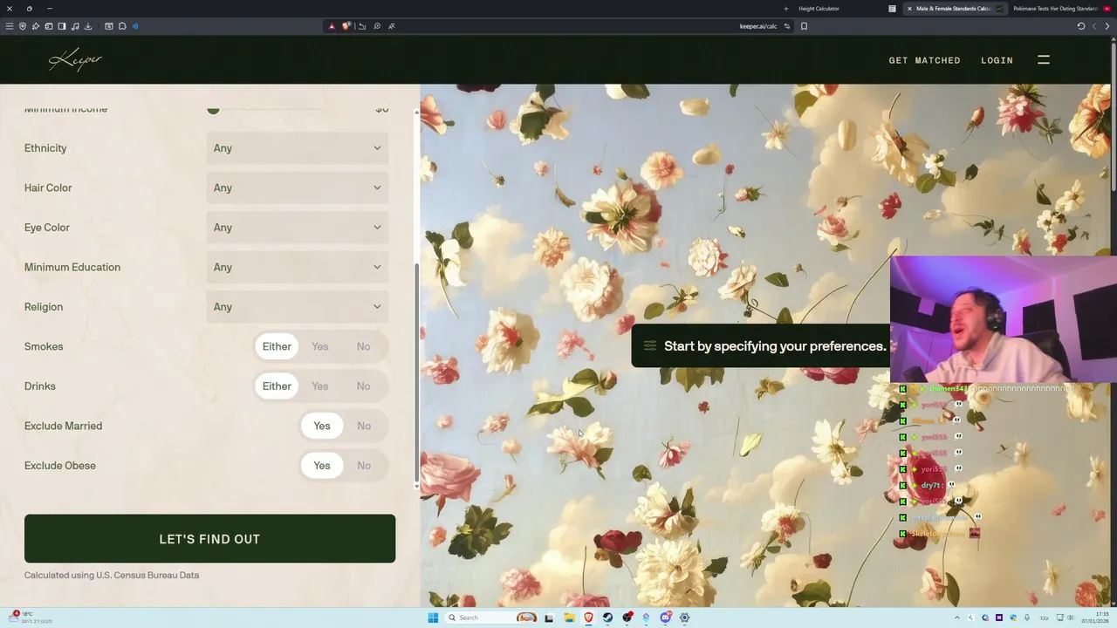Set Exclude Obese to Yes
The image size is (1117, 628).
tap(322, 466)
